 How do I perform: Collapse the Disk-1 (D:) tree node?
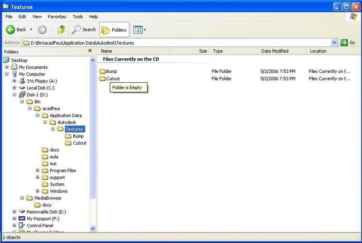pos(14,95)
